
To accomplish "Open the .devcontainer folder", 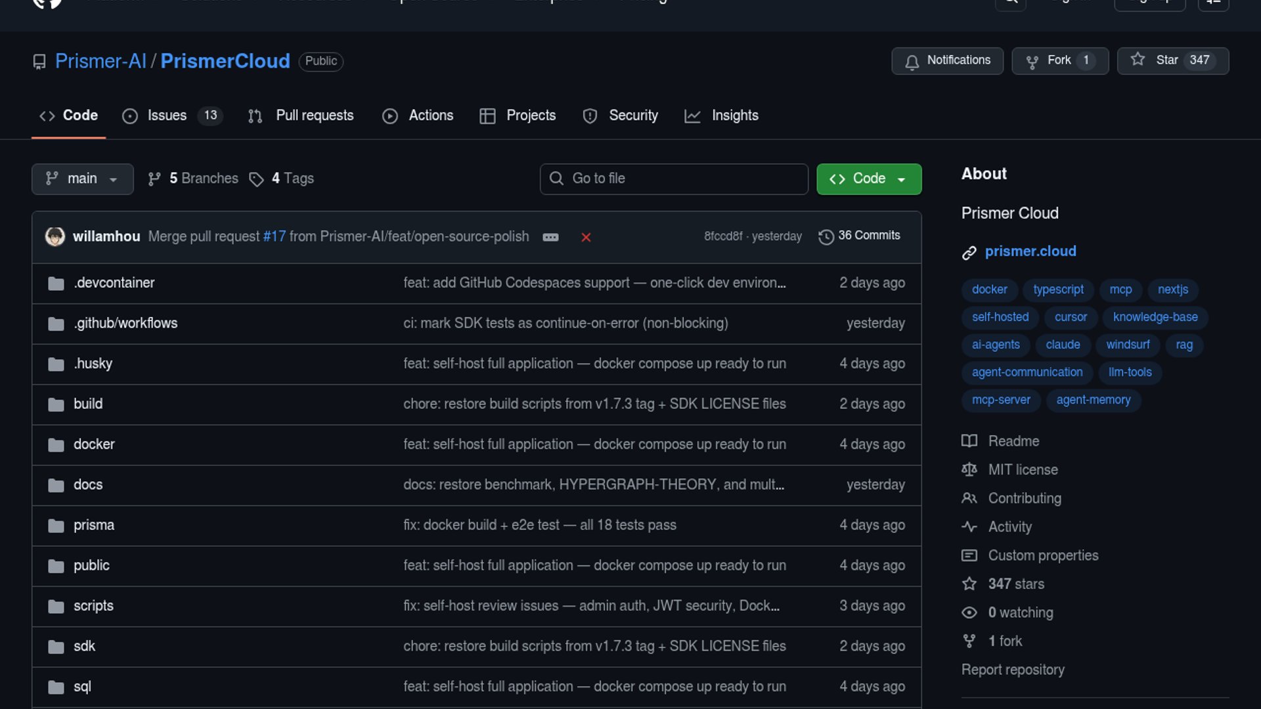I will (x=114, y=283).
